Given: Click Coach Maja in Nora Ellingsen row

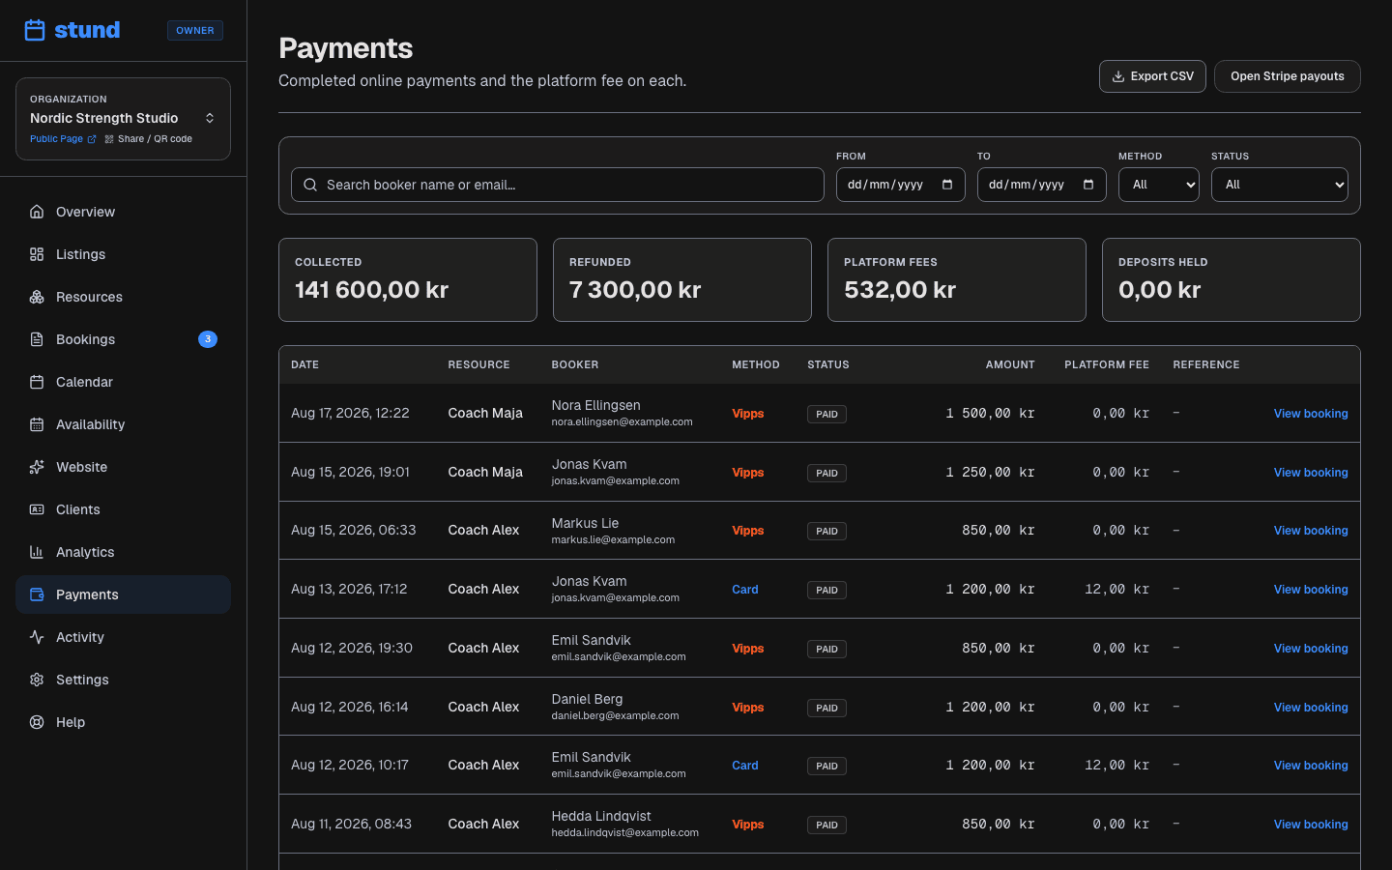Looking at the screenshot, I should [x=485, y=413].
